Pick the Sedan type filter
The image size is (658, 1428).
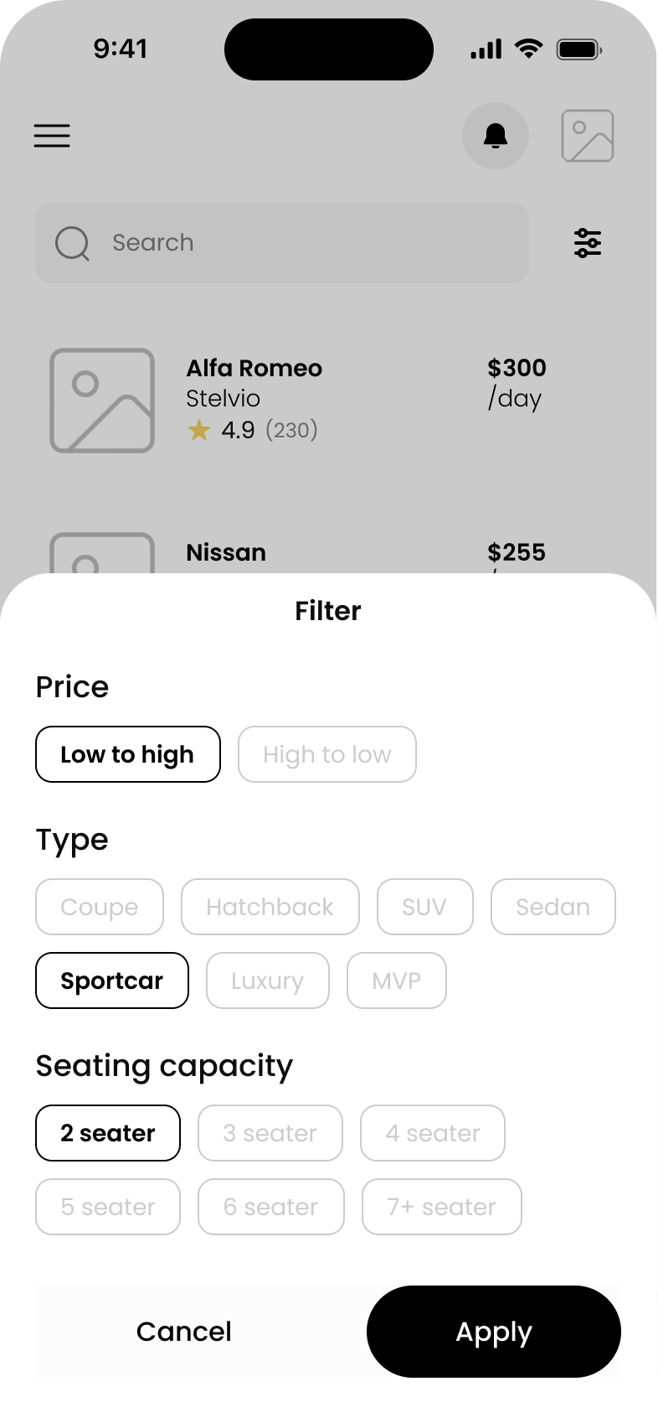pos(553,907)
